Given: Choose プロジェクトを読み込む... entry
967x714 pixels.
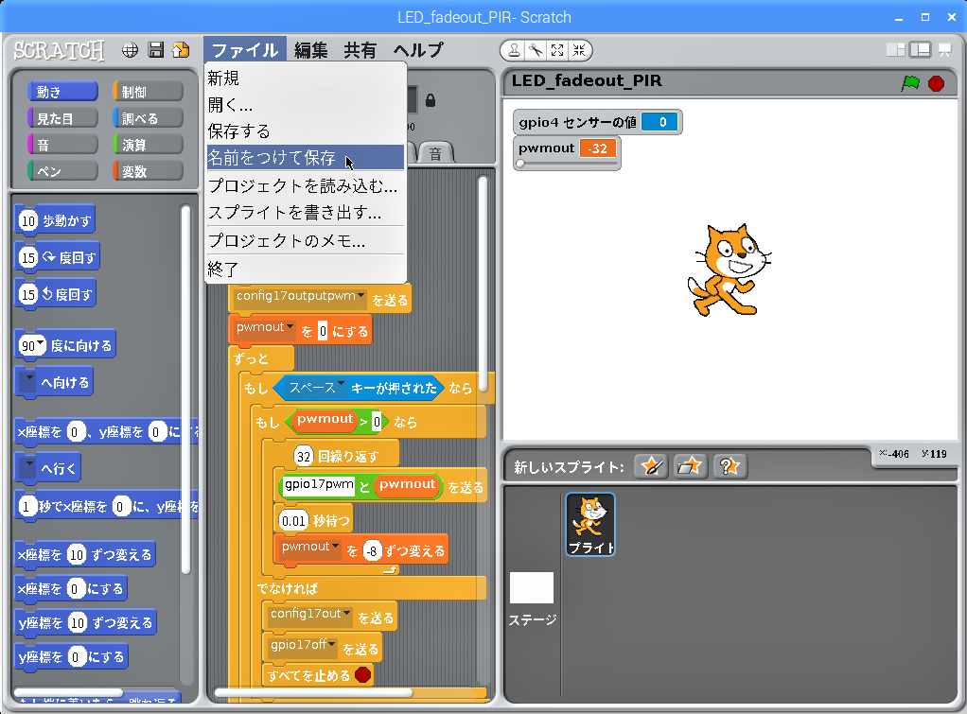Looking at the screenshot, I should [x=306, y=185].
